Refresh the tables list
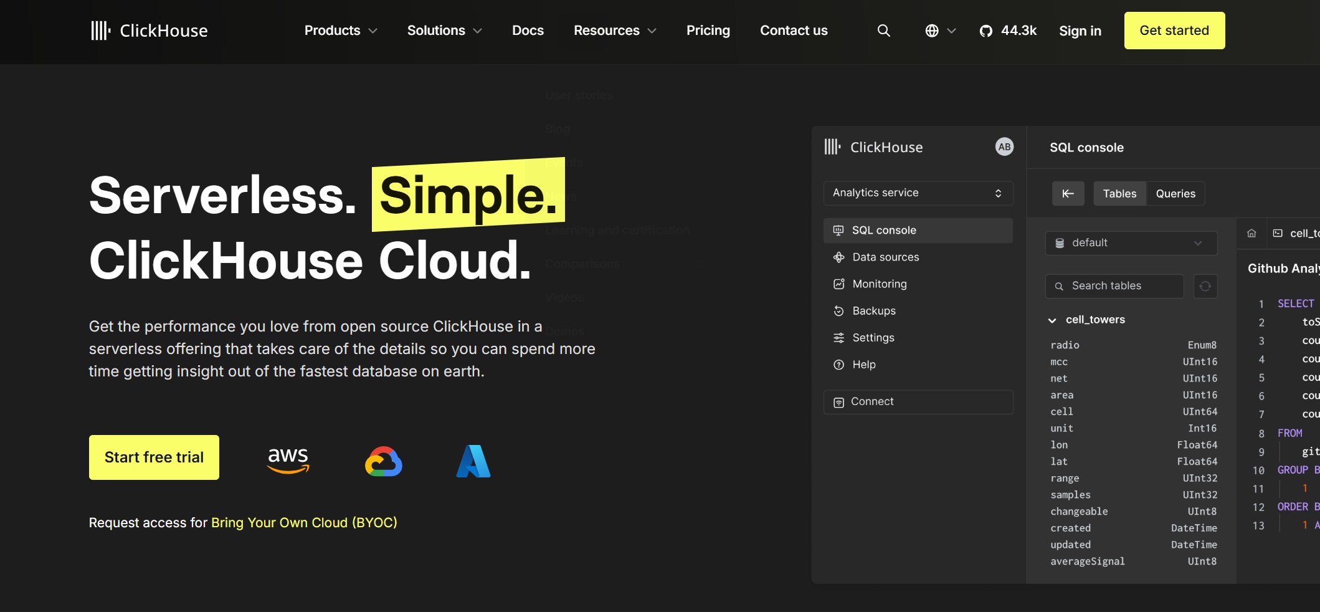This screenshot has width=1320, height=612. pos(1205,286)
